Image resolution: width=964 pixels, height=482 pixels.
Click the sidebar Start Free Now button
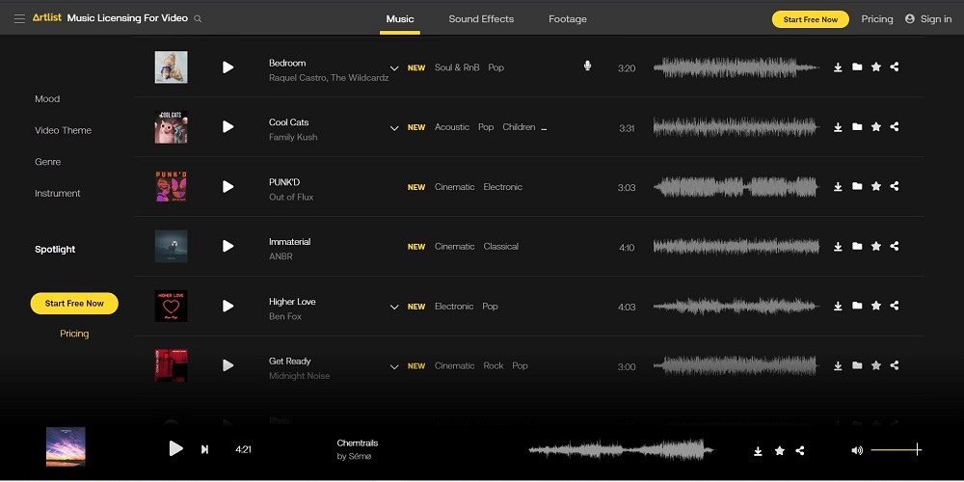74,303
